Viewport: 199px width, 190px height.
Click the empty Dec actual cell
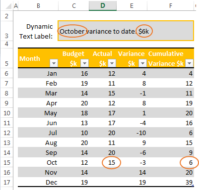103,182
